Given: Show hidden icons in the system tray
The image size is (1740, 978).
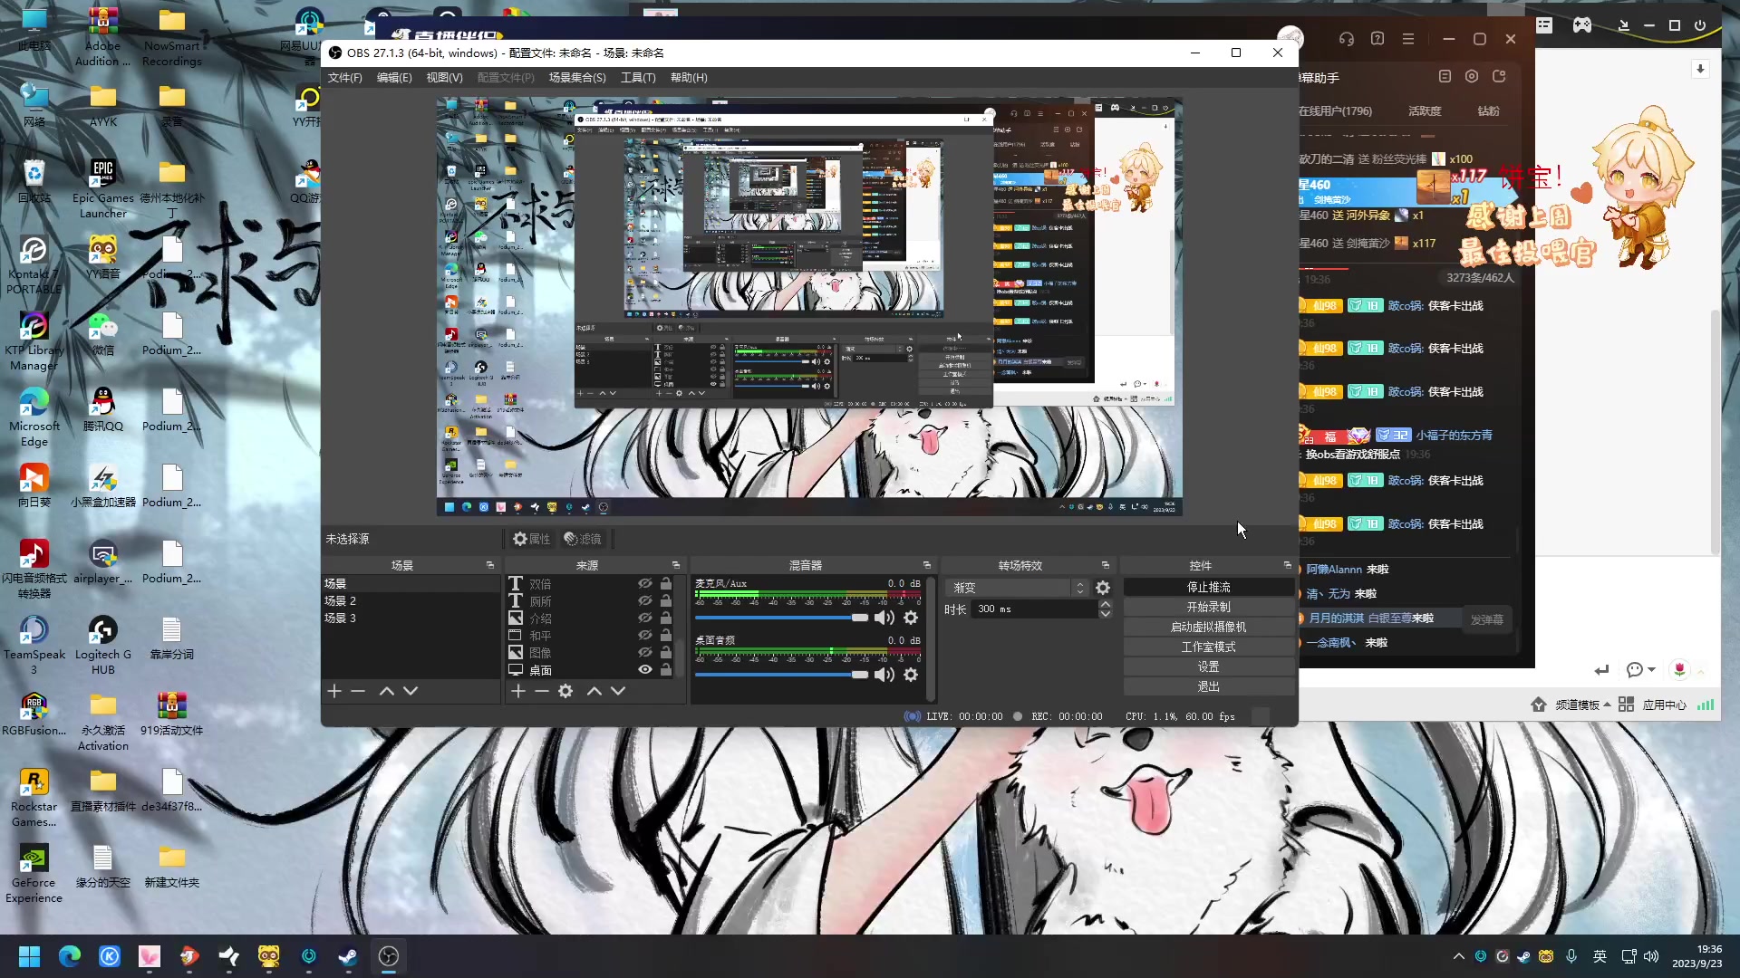Looking at the screenshot, I should pyautogui.click(x=1458, y=956).
